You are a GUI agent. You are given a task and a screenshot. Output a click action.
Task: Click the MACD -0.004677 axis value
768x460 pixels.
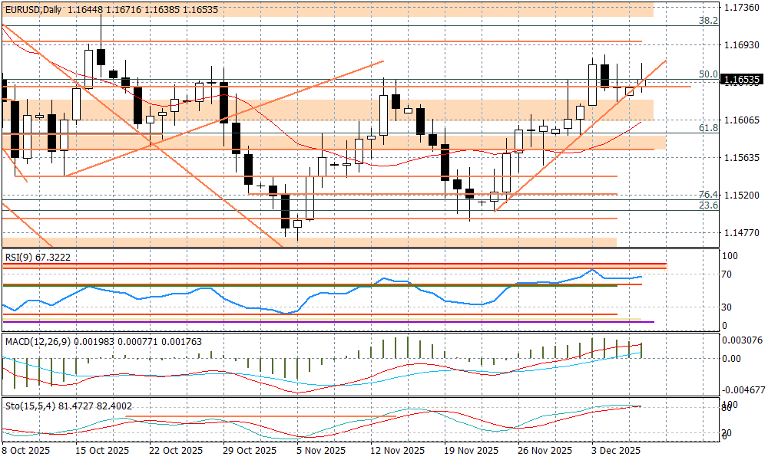[x=742, y=389]
